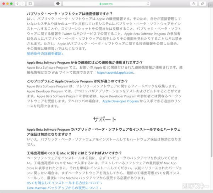This screenshot has height=193, width=213.
Task: Open the Share menu icon
Action: coord(194,4)
